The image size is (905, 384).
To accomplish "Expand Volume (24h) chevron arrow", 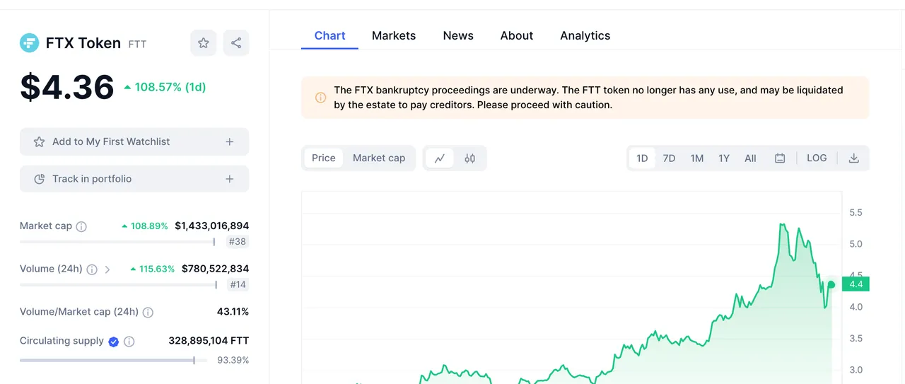I will tap(107, 269).
